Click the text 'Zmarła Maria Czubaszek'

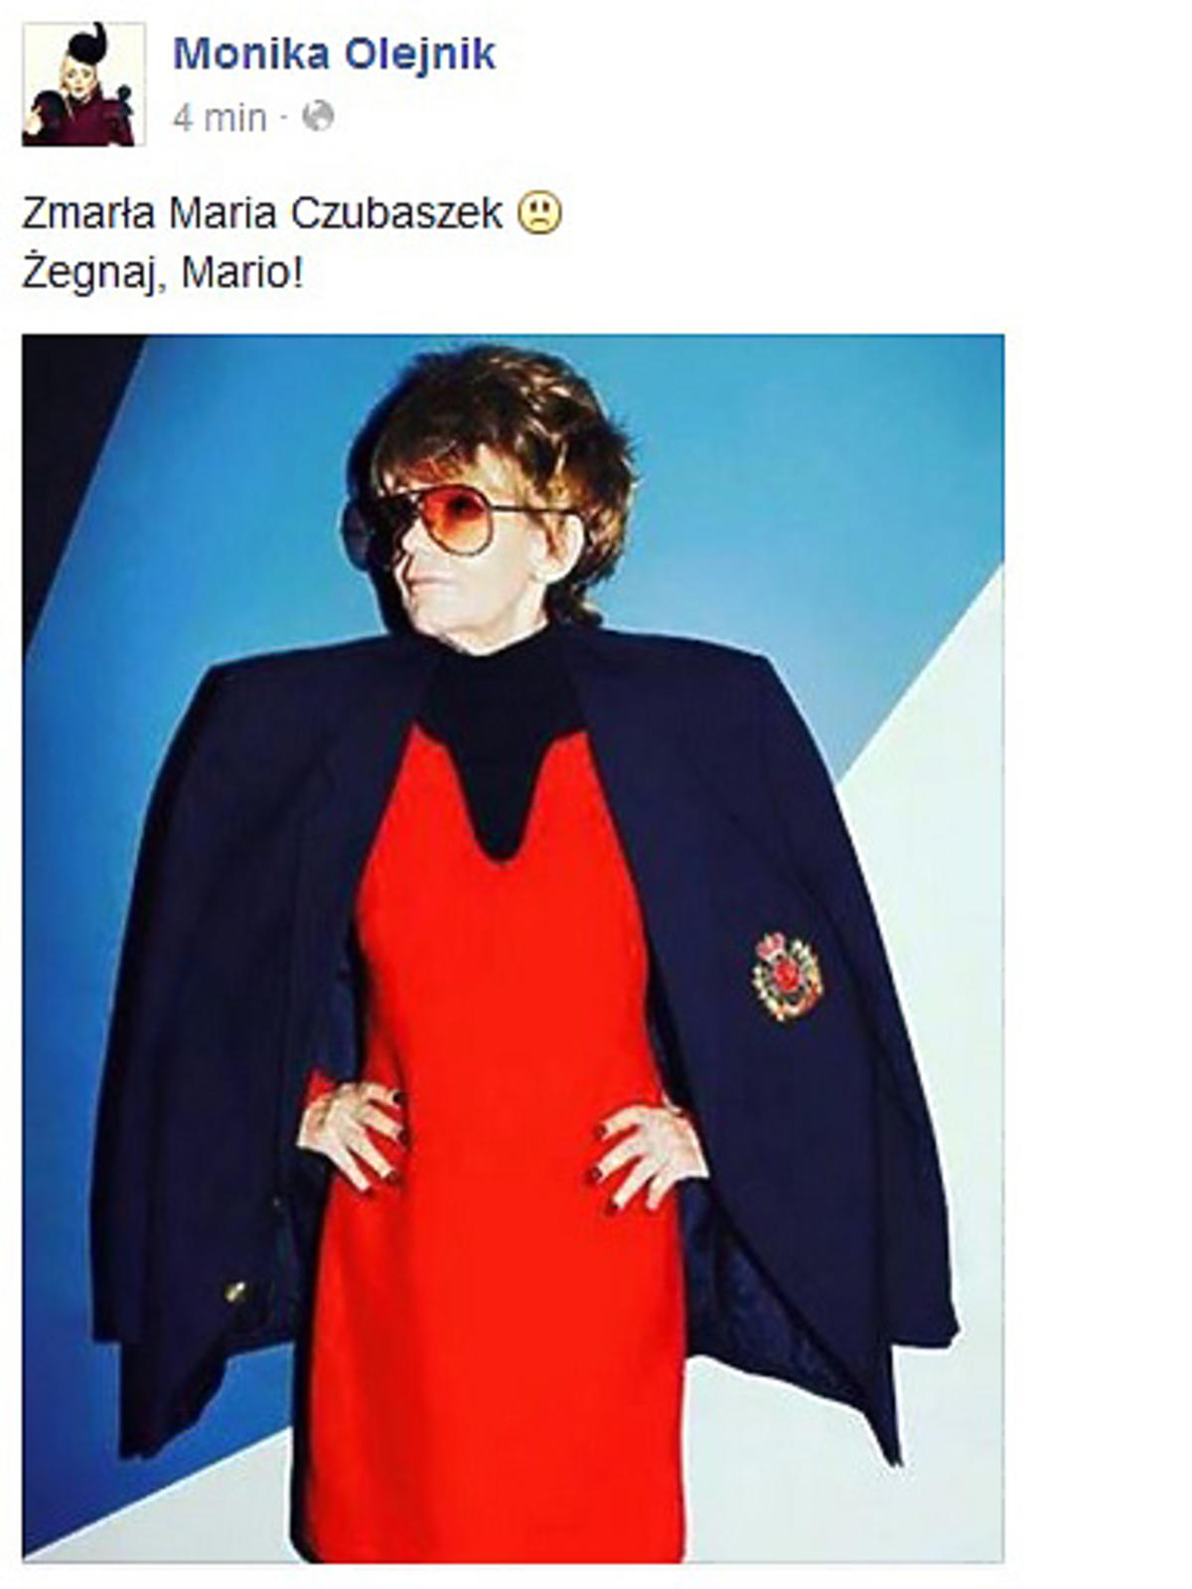pos(263,213)
